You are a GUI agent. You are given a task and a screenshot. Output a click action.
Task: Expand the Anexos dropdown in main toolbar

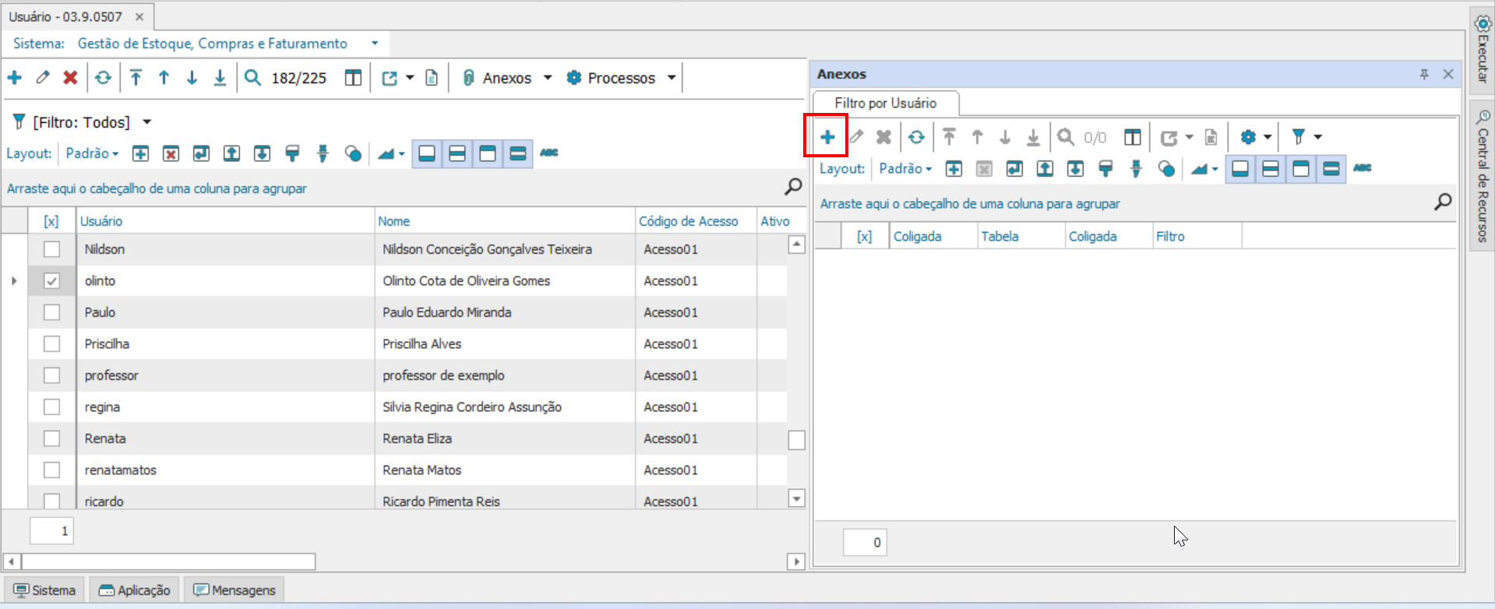(x=548, y=78)
